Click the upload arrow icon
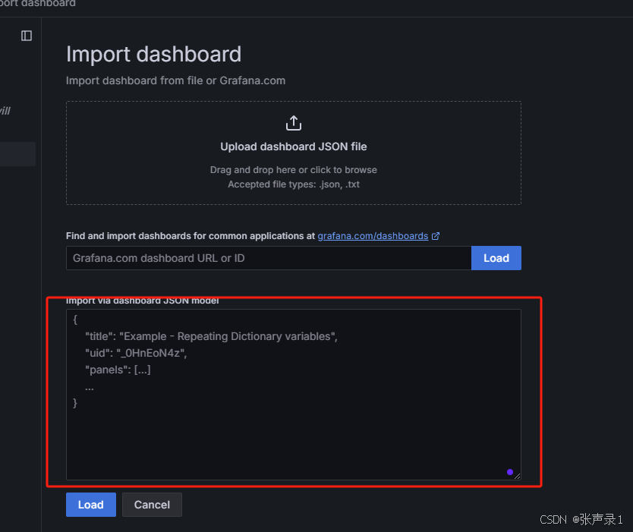This screenshot has height=532, width=633. (294, 123)
